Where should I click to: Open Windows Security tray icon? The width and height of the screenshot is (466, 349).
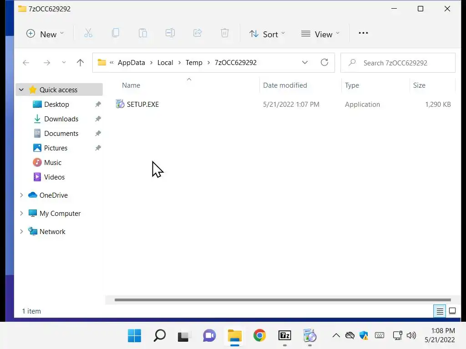coord(364,336)
